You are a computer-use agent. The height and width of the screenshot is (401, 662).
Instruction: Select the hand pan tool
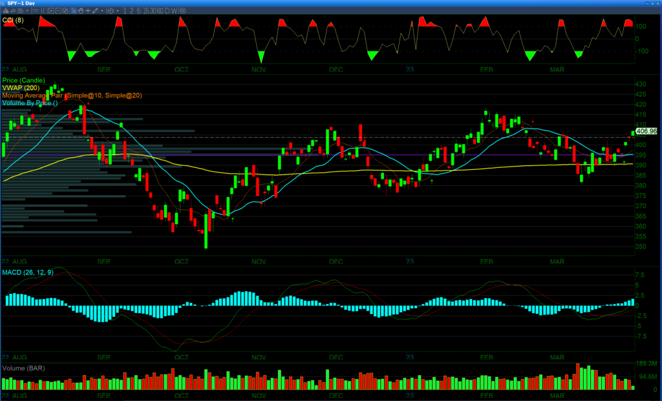[81, 11]
